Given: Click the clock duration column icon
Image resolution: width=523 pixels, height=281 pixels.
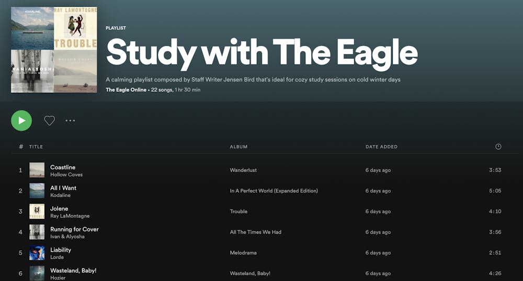Looking at the screenshot, I should point(498,146).
